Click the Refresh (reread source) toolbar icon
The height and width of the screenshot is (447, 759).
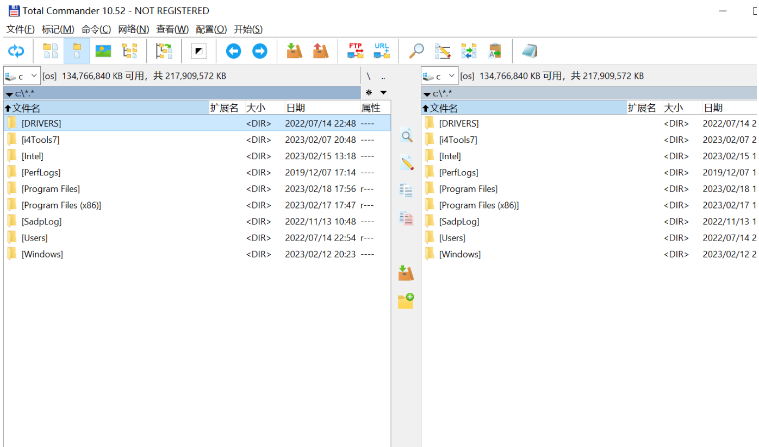pos(16,51)
